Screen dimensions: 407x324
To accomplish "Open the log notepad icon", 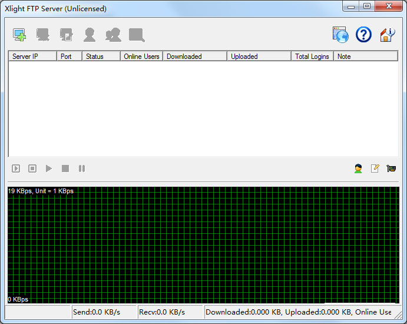I will (x=375, y=168).
